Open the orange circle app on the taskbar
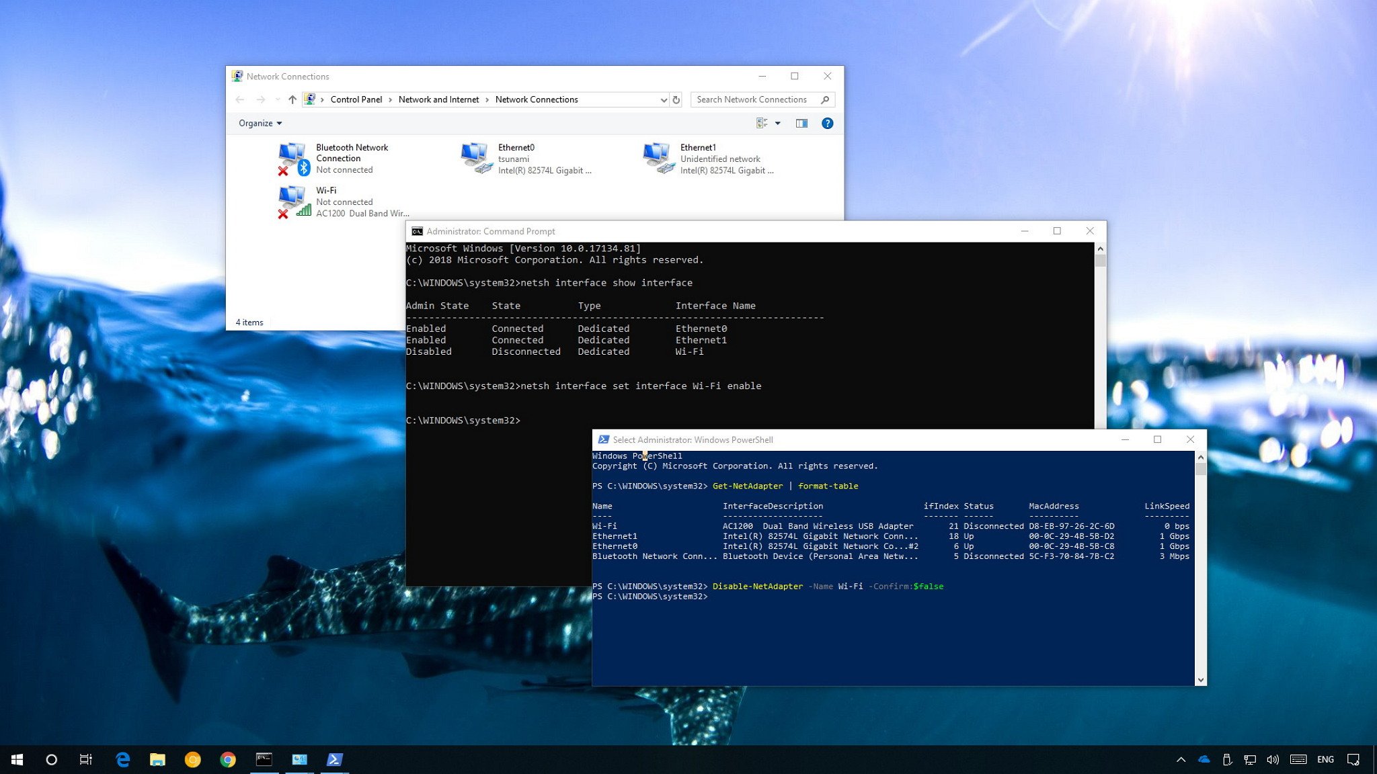This screenshot has width=1377, height=774. click(193, 759)
